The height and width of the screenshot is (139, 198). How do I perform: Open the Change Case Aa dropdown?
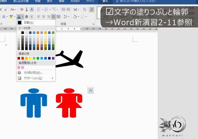click(13, 9)
